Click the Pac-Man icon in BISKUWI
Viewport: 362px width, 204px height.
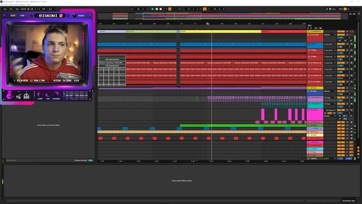point(9,96)
